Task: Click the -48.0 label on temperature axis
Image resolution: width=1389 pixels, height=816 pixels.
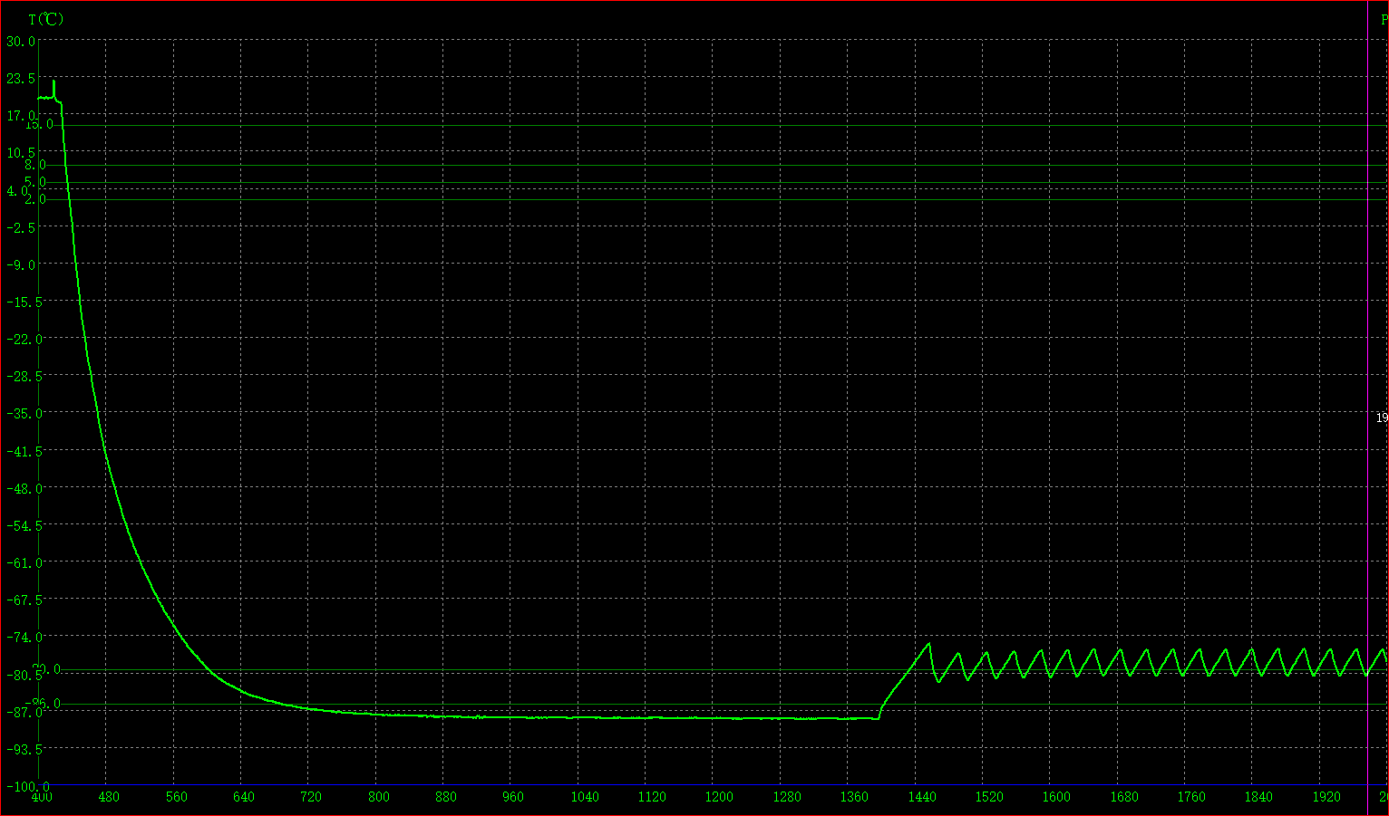Action: 20,488
